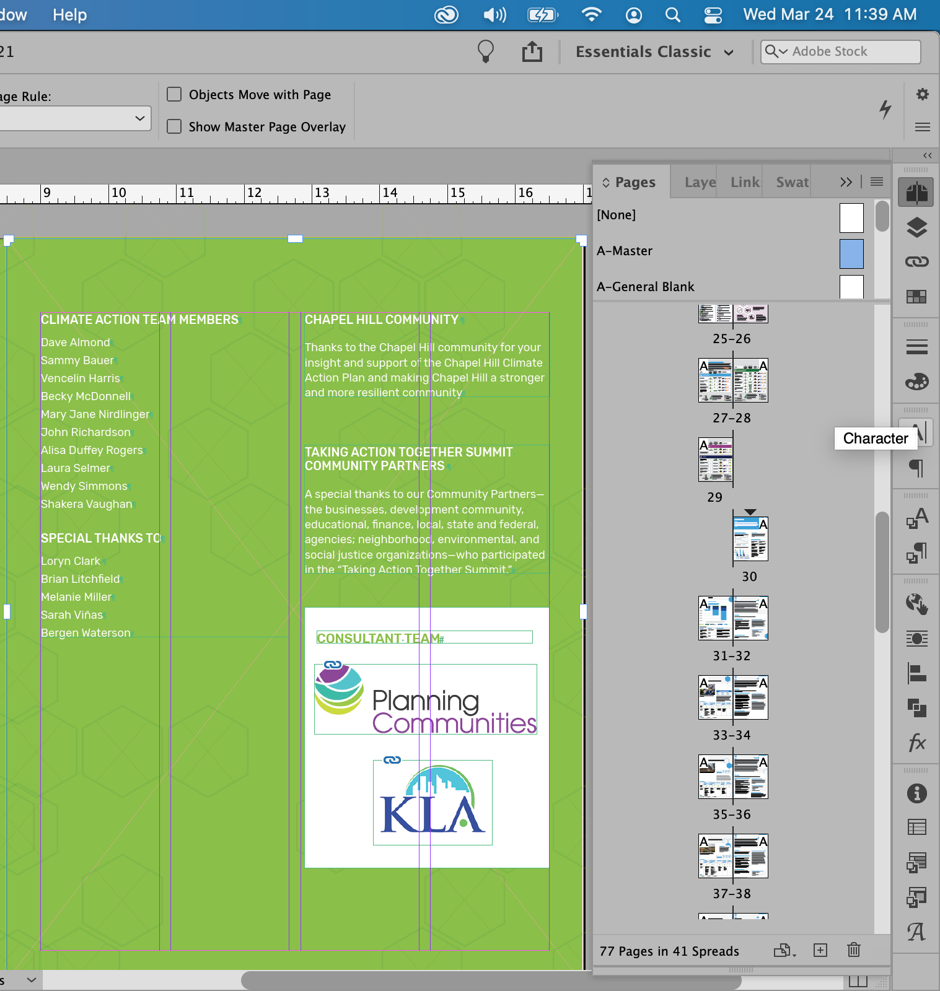Open the Edit page size button

coord(784,950)
